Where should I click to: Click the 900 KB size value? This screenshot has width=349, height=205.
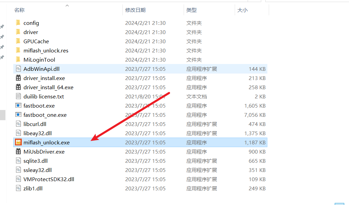click(x=257, y=152)
